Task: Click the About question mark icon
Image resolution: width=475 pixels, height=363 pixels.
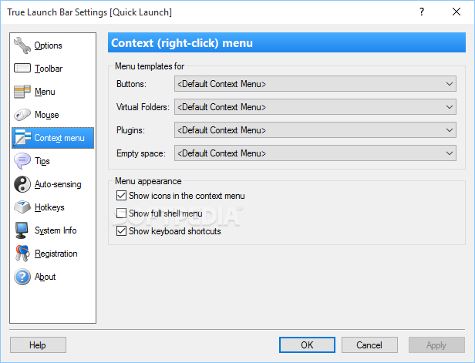Action: click(22, 277)
